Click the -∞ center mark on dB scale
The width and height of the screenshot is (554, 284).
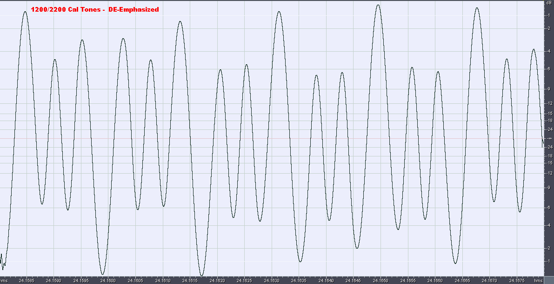pyautogui.click(x=550, y=139)
